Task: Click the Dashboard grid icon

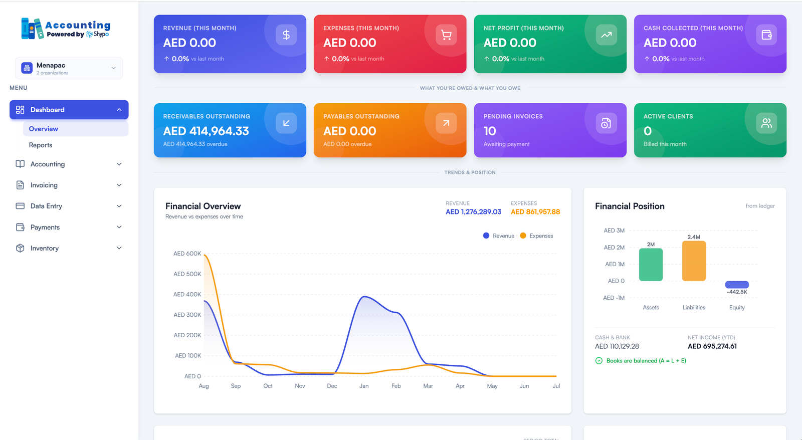Action: pos(20,110)
